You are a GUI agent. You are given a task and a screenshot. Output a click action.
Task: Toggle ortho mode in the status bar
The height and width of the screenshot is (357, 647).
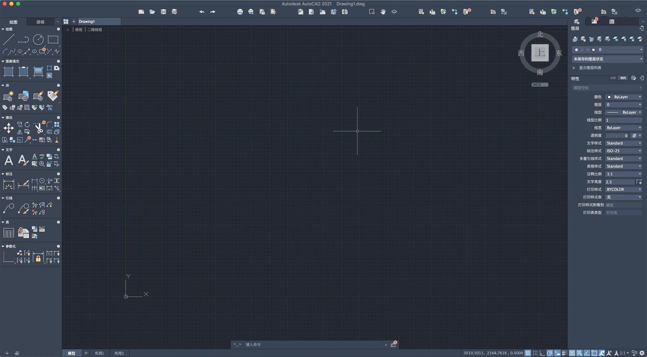coord(542,353)
